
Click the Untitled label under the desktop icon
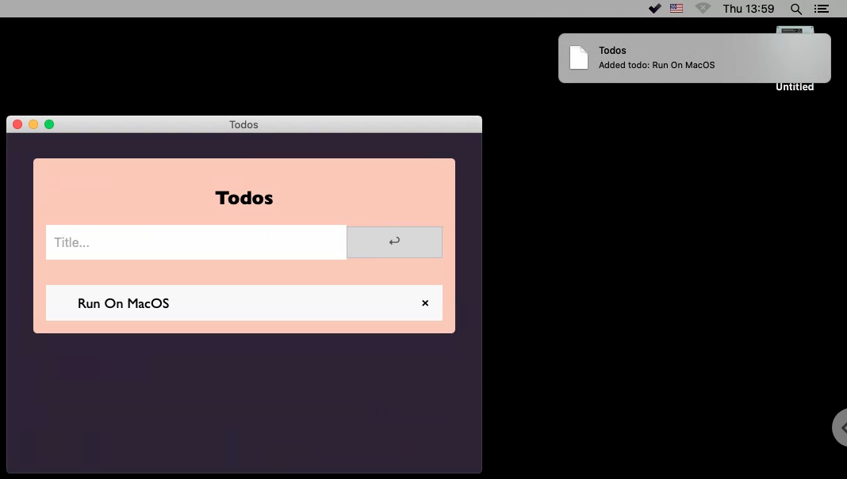click(x=795, y=86)
